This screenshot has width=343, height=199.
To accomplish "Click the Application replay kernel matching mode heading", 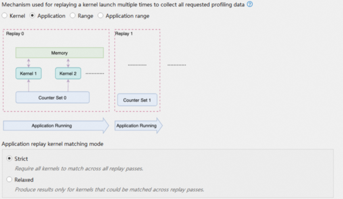I will [x=52, y=144].
